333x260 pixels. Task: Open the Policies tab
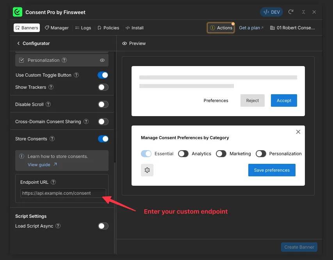tap(108, 27)
